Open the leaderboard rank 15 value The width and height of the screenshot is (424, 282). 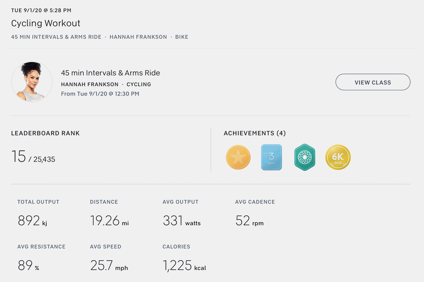pyautogui.click(x=19, y=157)
